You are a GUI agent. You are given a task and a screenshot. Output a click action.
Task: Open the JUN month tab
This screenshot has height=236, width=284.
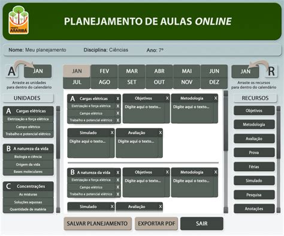(214, 71)
